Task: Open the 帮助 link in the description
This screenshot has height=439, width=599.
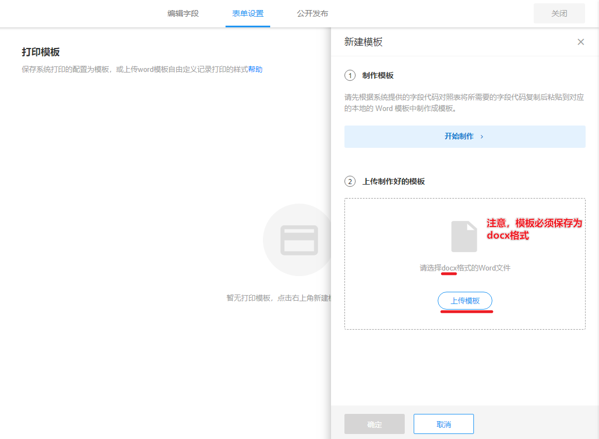Action: tap(255, 70)
